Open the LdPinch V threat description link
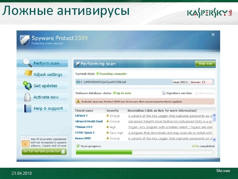The height and width of the screenshot is (179, 238). pos(170,116)
